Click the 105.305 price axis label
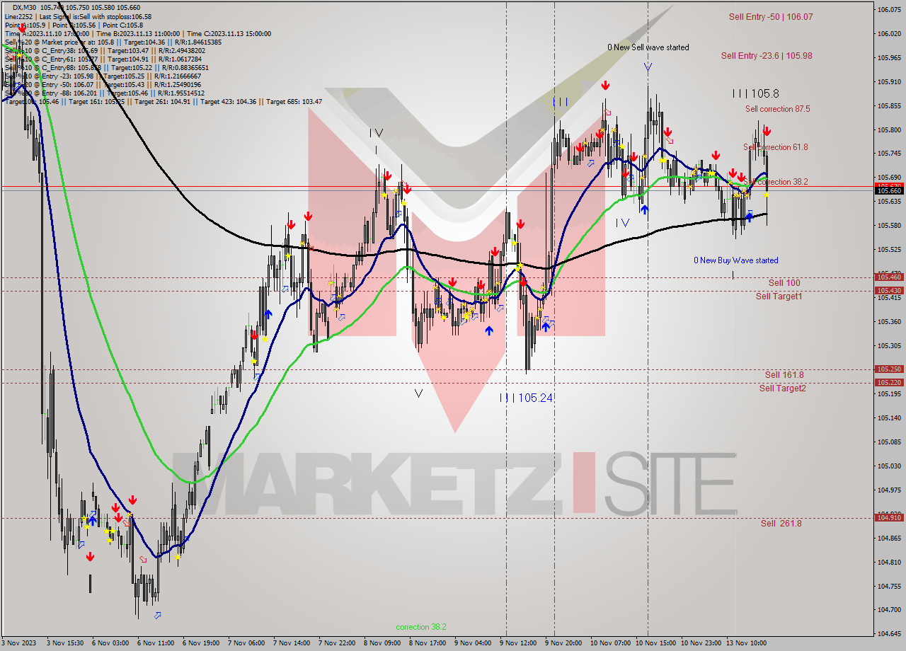The image size is (906, 651). point(890,345)
